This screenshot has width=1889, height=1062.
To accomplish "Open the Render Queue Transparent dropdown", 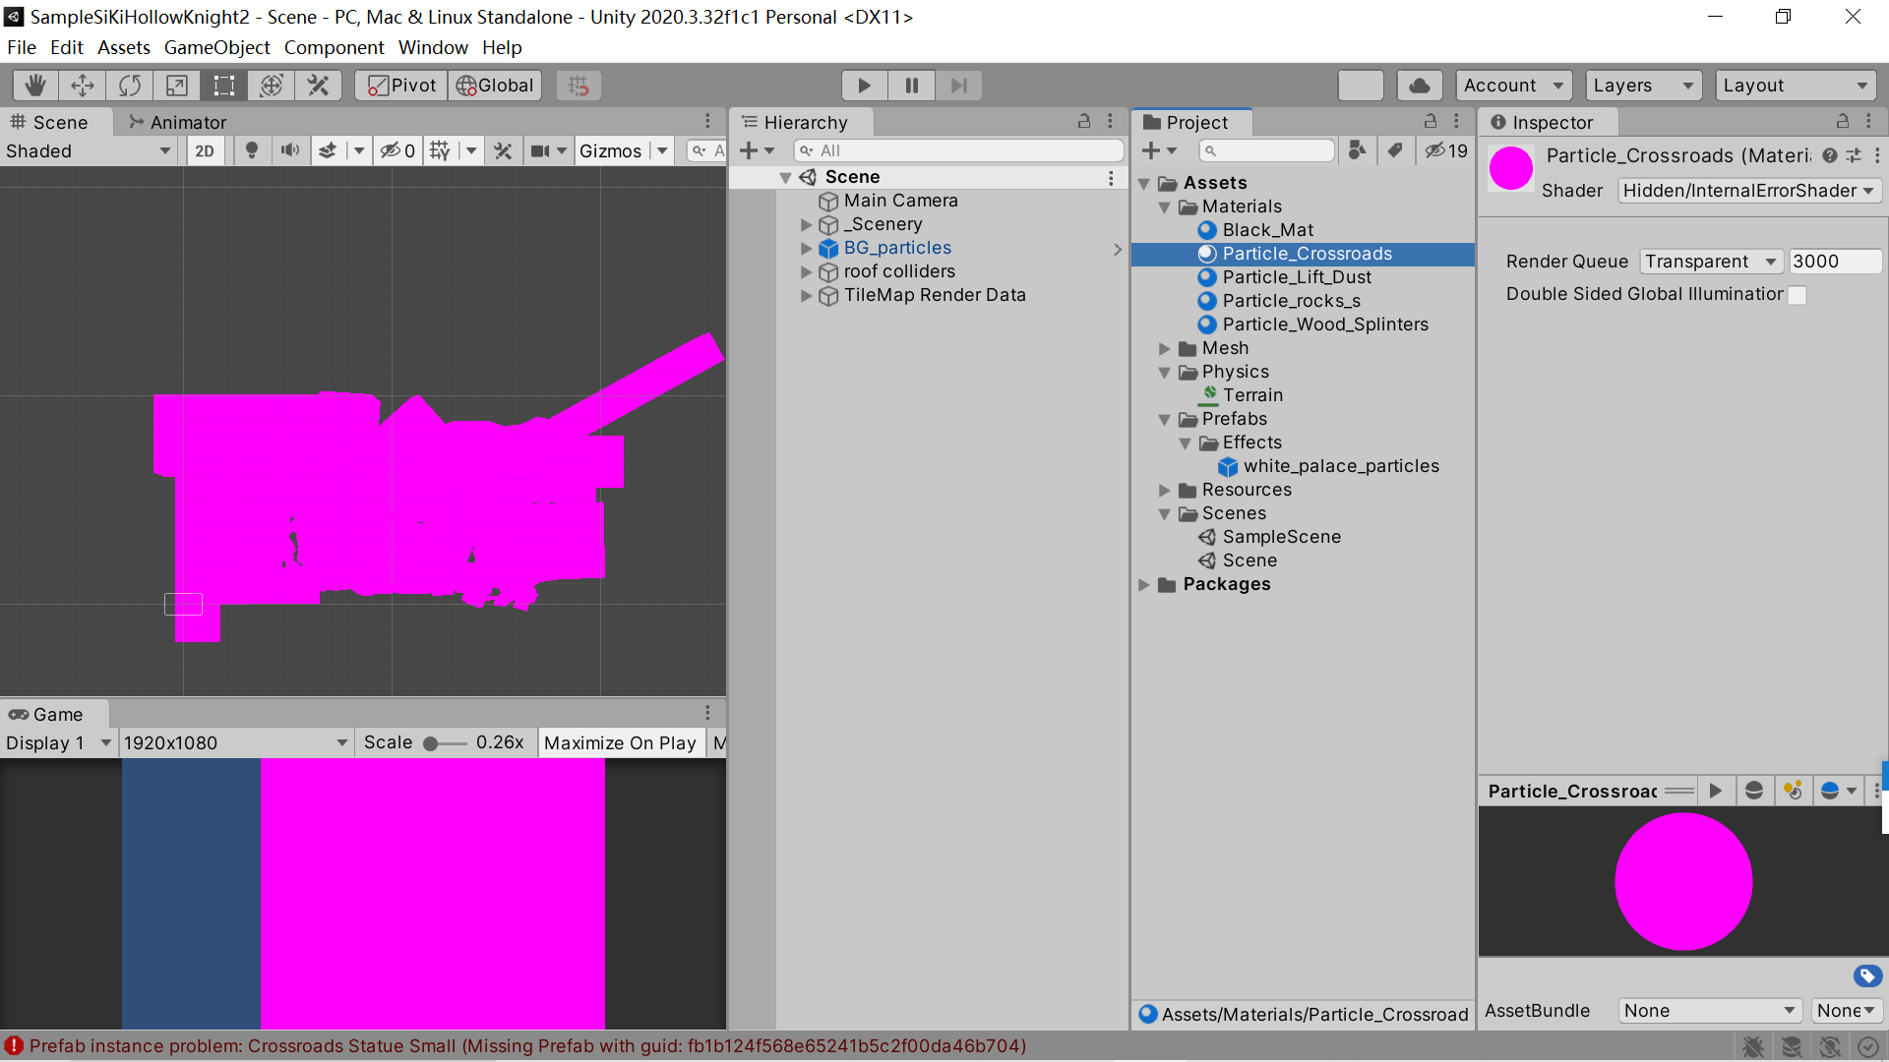I will (x=1710, y=262).
